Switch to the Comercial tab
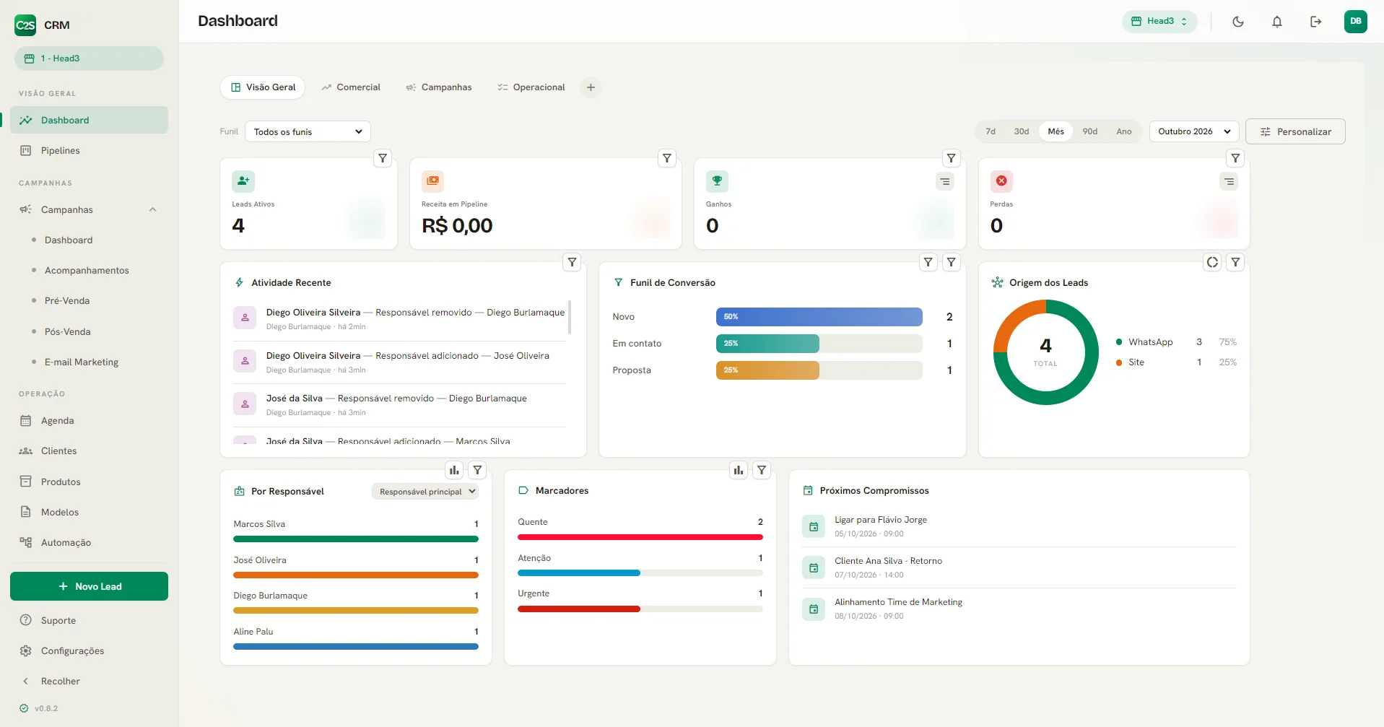1384x727 pixels. pyautogui.click(x=351, y=87)
